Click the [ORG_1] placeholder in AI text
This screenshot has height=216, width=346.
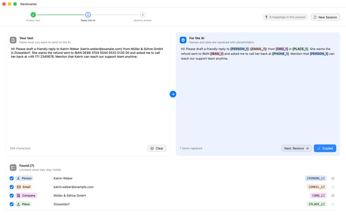coord(282,49)
